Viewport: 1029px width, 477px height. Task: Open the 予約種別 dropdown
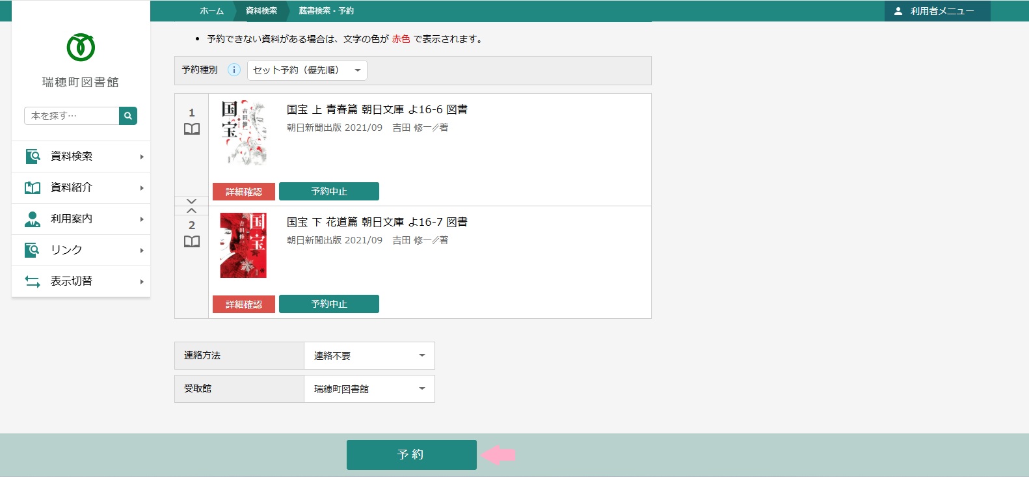click(307, 70)
